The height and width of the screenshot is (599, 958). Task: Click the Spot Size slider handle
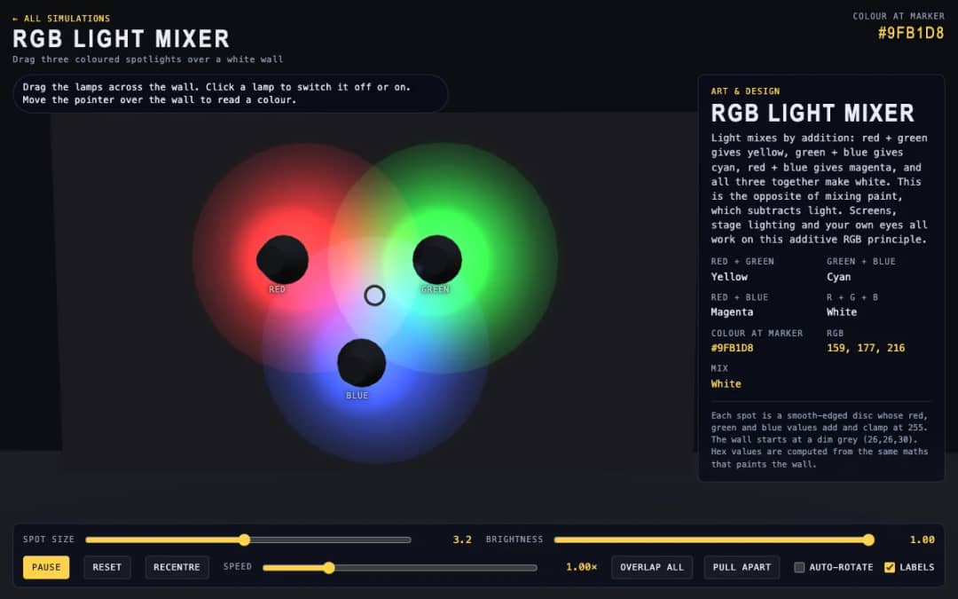pos(245,540)
